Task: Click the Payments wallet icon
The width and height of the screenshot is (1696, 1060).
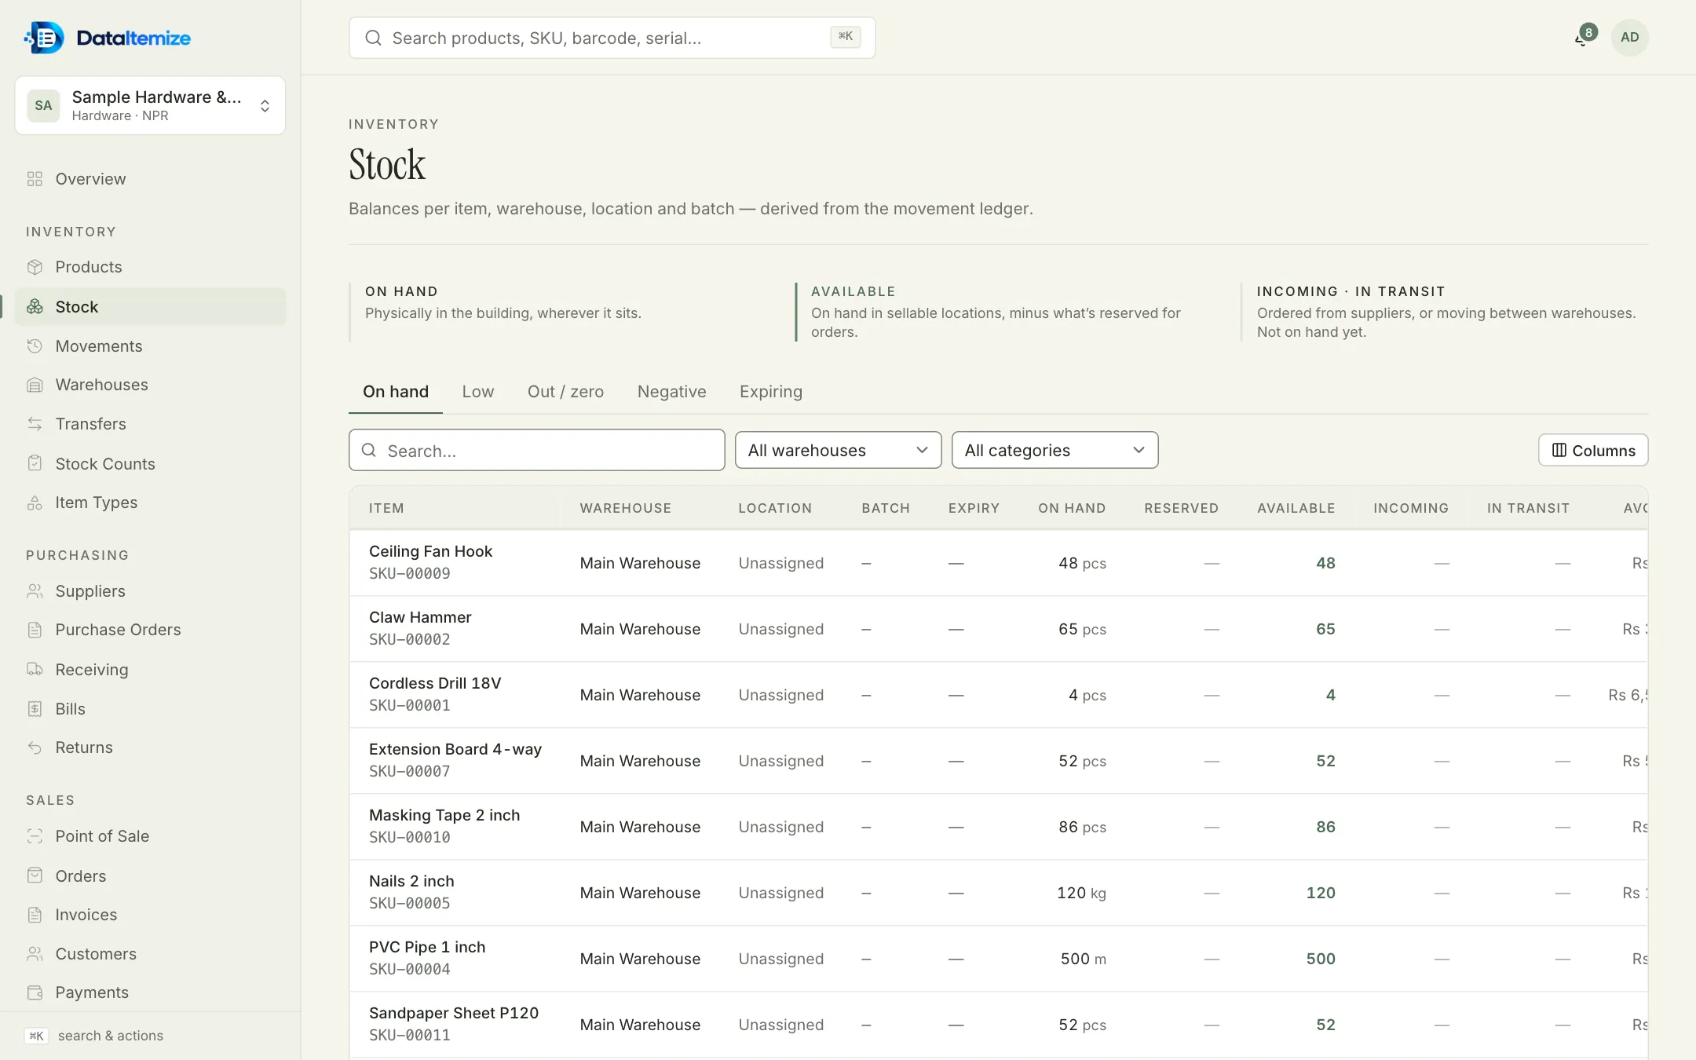Action: 35,992
